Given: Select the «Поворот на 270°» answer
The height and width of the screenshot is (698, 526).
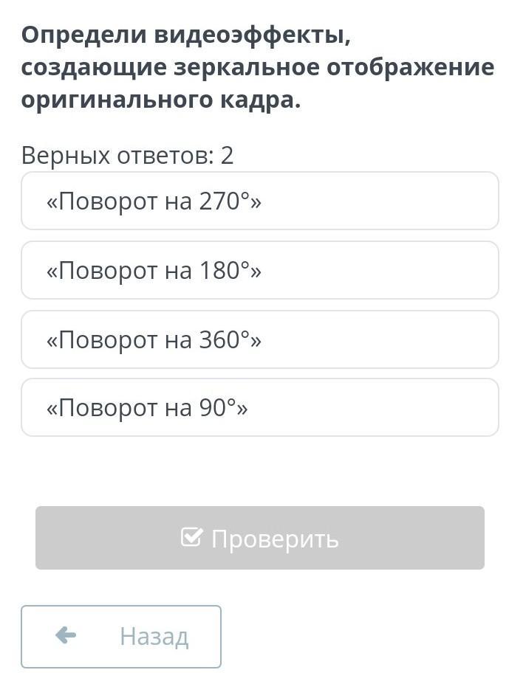Looking at the screenshot, I should pyautogui.click(x=259, y=201).
